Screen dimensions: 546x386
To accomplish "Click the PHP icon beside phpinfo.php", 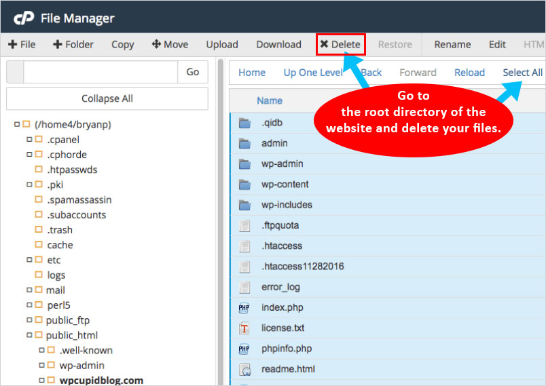I will 244,349.
